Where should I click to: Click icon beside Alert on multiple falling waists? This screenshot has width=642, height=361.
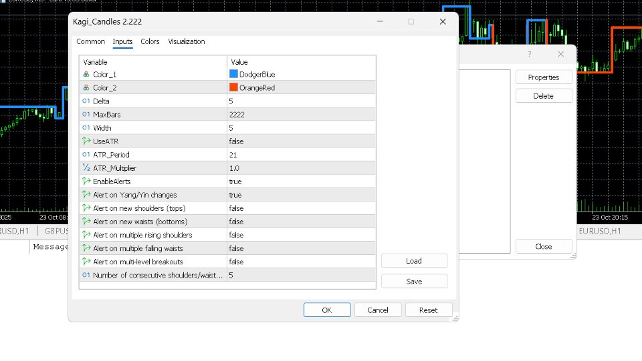(86, 248)
